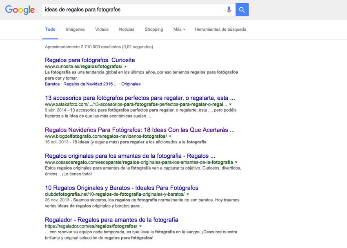Screen dimensions: 347x248
Task: Switch to Vídeos tab
Action: [102, 29]
